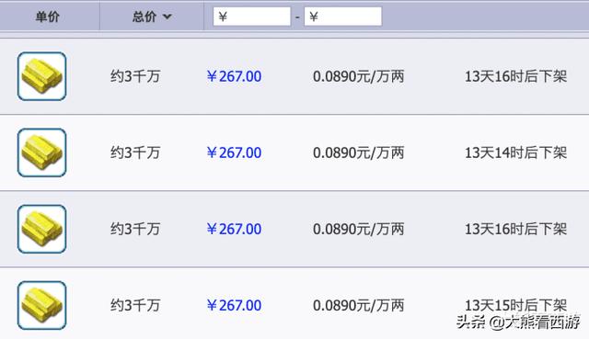This screenshot has width=589, height=339.
Task: Click 0.0890元/万两 unit price in second row
Action: 359,153
